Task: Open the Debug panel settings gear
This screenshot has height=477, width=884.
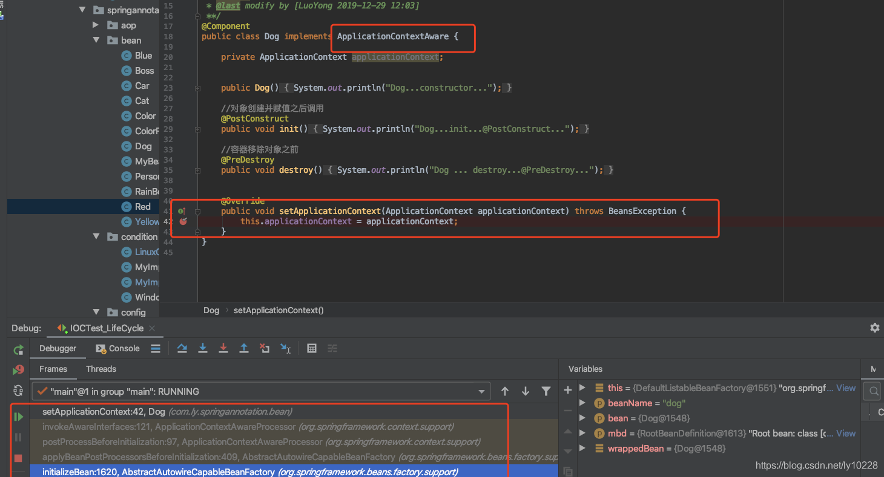Action: tap(874, 328)
